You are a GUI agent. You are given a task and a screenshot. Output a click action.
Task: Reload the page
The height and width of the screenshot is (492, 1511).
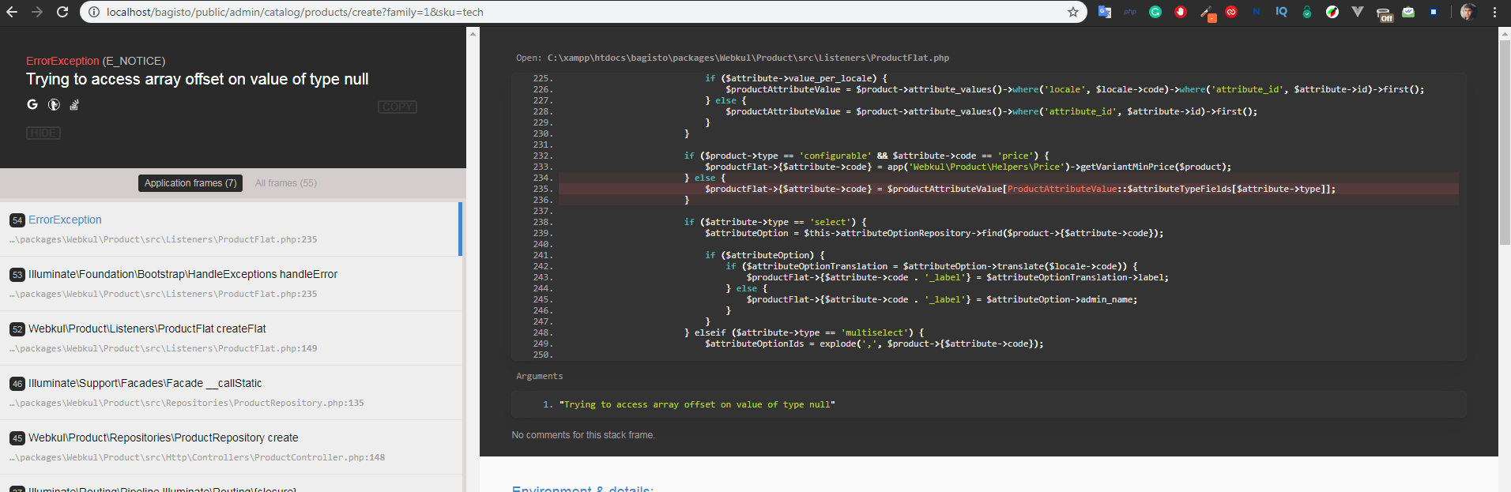pos(62,12)
